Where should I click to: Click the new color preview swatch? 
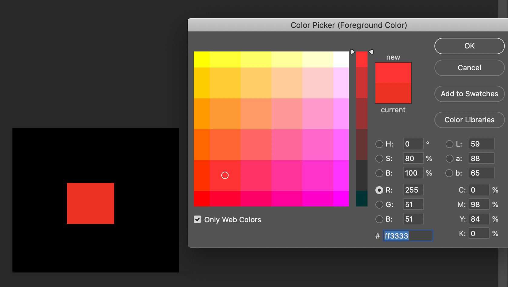coord(393,73)
